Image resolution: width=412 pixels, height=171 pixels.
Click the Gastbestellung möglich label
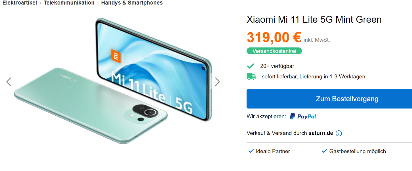[358, 151]
